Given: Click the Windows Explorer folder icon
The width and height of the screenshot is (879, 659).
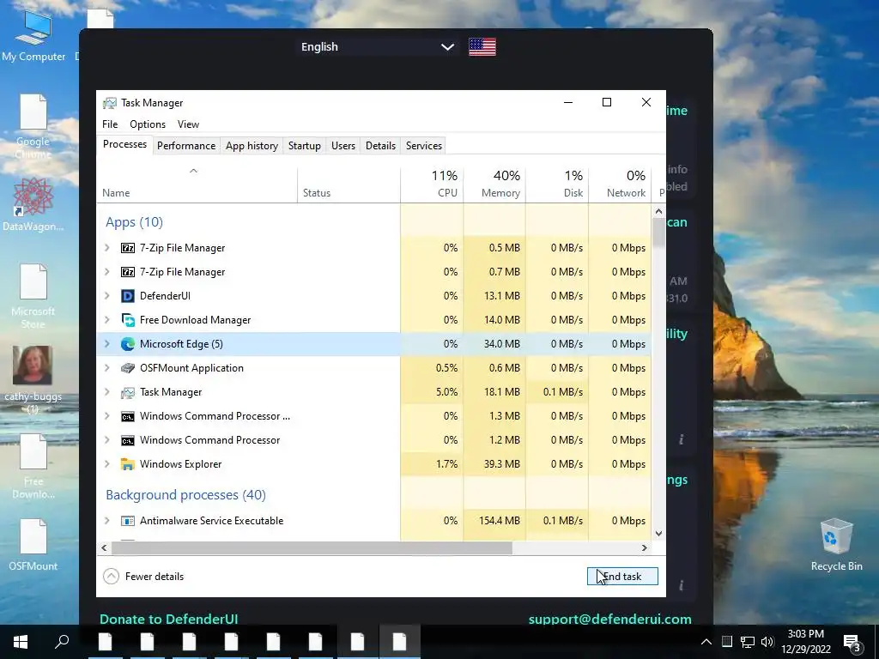Looking at the screenshot, I should 128,464.
